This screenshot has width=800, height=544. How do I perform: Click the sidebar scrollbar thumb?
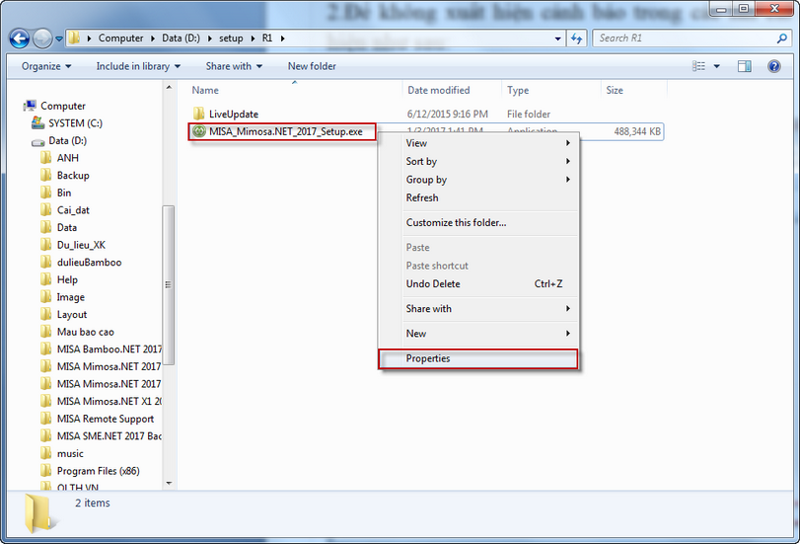[x=169, y=285]
